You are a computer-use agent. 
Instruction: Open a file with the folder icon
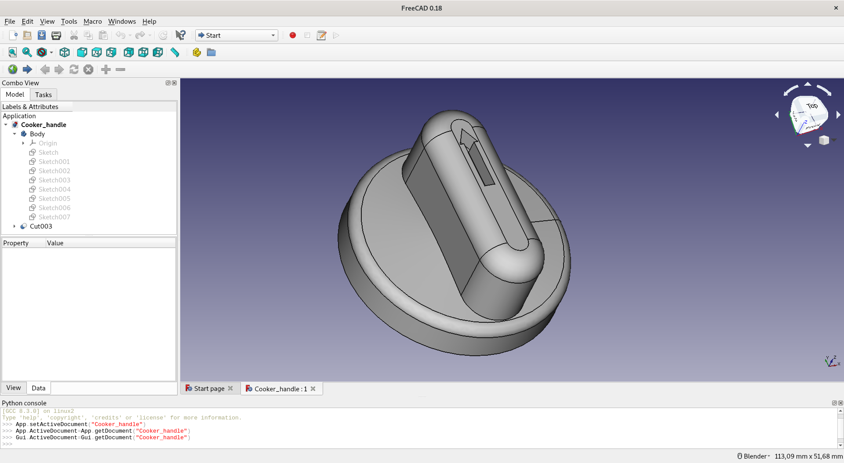[27, 36]
